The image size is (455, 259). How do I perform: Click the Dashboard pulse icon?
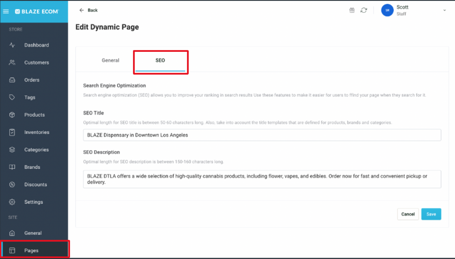(x=12, y=45)
